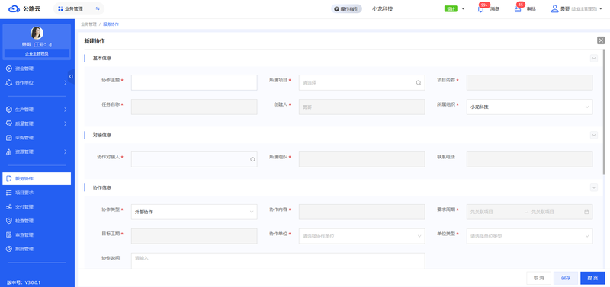The image size is (610, 287).
Task: Click the green 设计 tag
Action: tap(451, 9)
